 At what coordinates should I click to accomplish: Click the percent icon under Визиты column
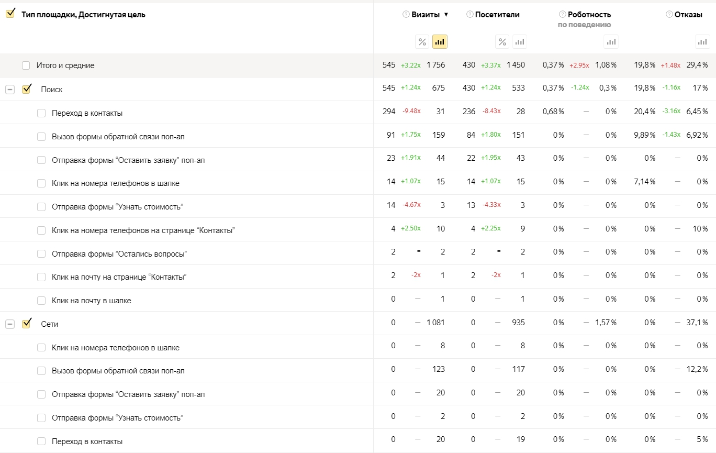pyautogui.click(x=422, y=42)
